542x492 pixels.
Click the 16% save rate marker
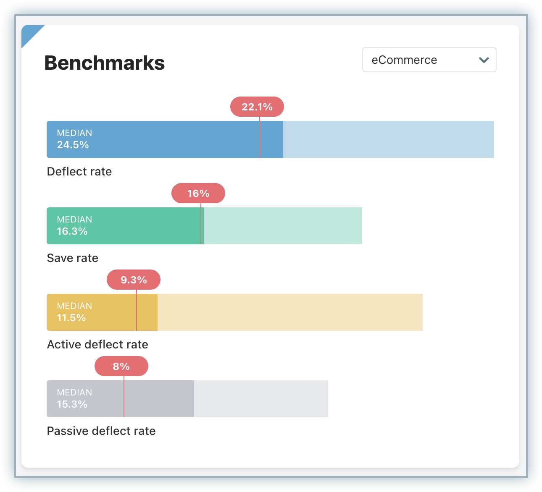198,194
